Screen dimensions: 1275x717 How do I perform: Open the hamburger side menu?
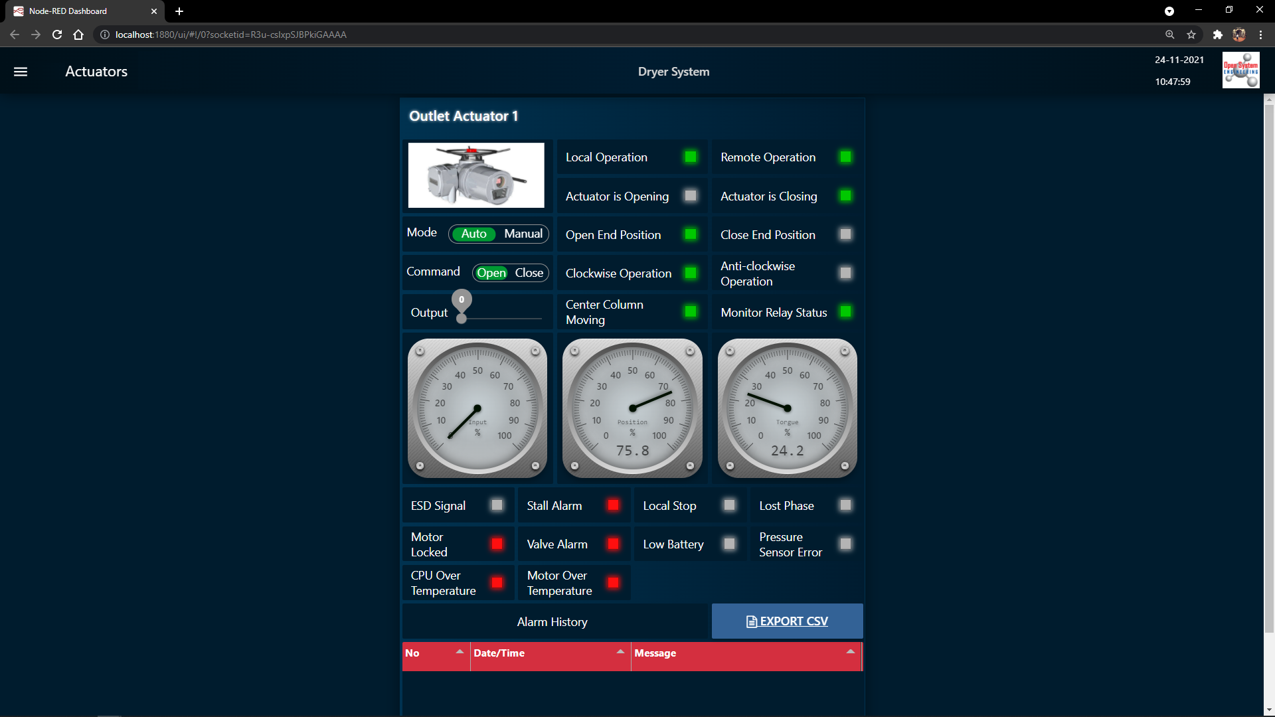21,72
